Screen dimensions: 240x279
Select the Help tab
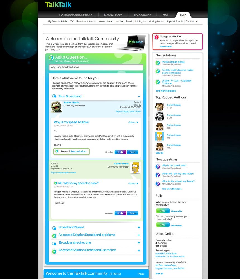pyautogui.click(x=183, y=15)
